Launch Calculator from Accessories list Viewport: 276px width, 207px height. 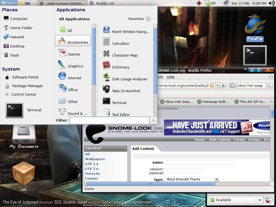(x=116, y=42)
